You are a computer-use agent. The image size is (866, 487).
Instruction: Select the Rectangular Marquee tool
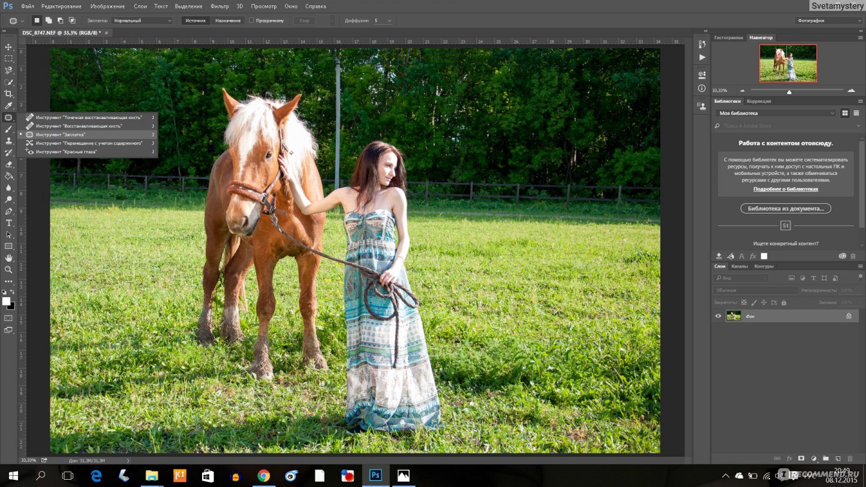tap(8, 59)
